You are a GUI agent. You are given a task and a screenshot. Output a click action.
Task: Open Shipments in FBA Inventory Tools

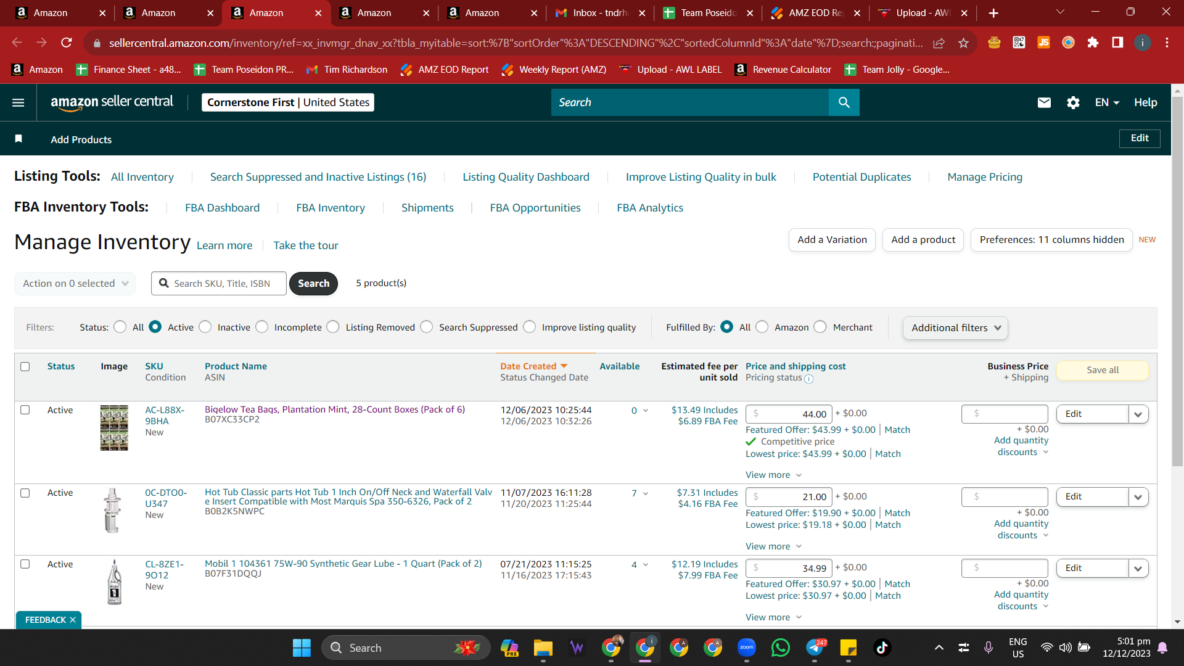coord(427,208)
